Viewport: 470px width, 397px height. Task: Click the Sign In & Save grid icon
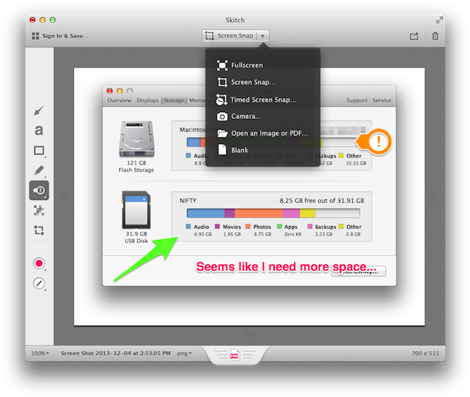coord(35,36)
